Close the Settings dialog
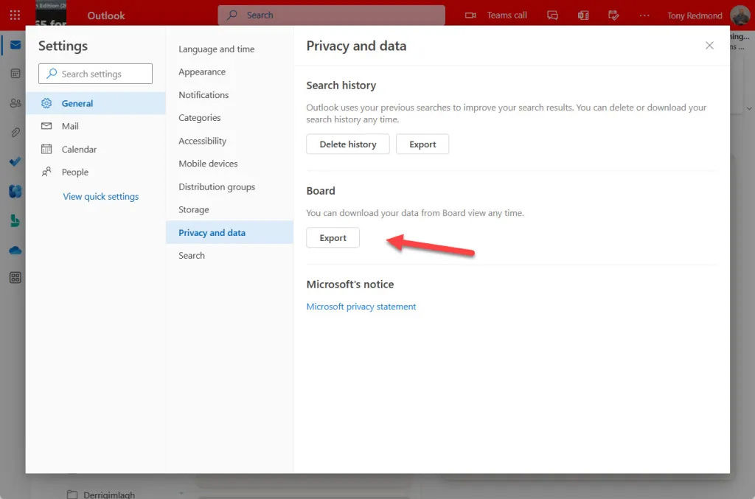Image resolution: width=755 pixels, height=499 pixels. pos(709,45)
